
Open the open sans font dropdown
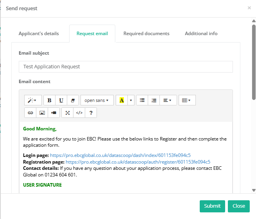tap(97, 100)
